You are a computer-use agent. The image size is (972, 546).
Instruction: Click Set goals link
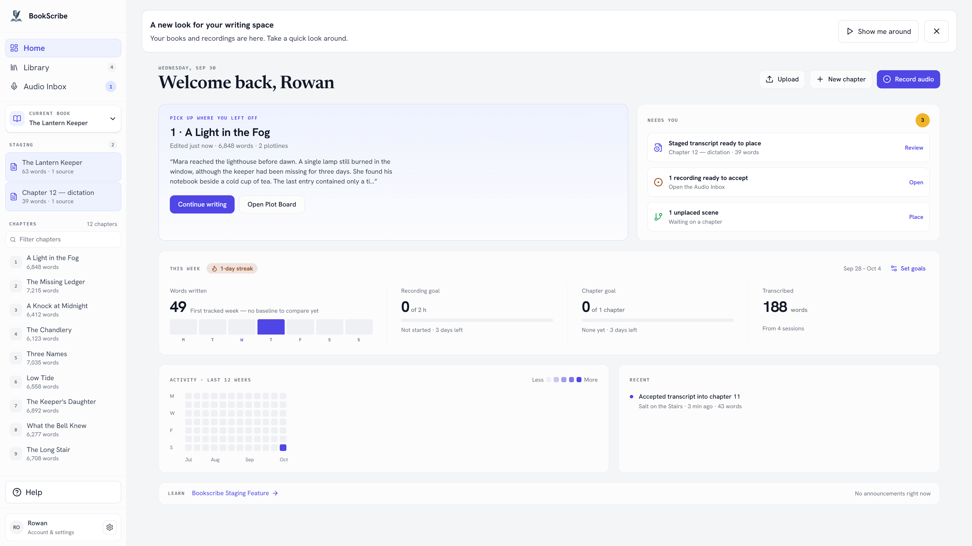click(x=908, y=269)
